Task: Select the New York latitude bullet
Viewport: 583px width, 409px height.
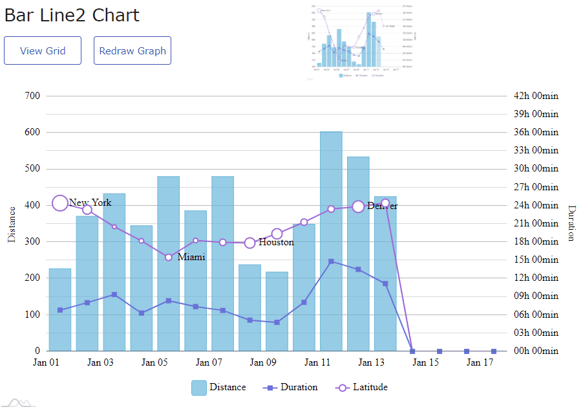Action: [60, 203]
